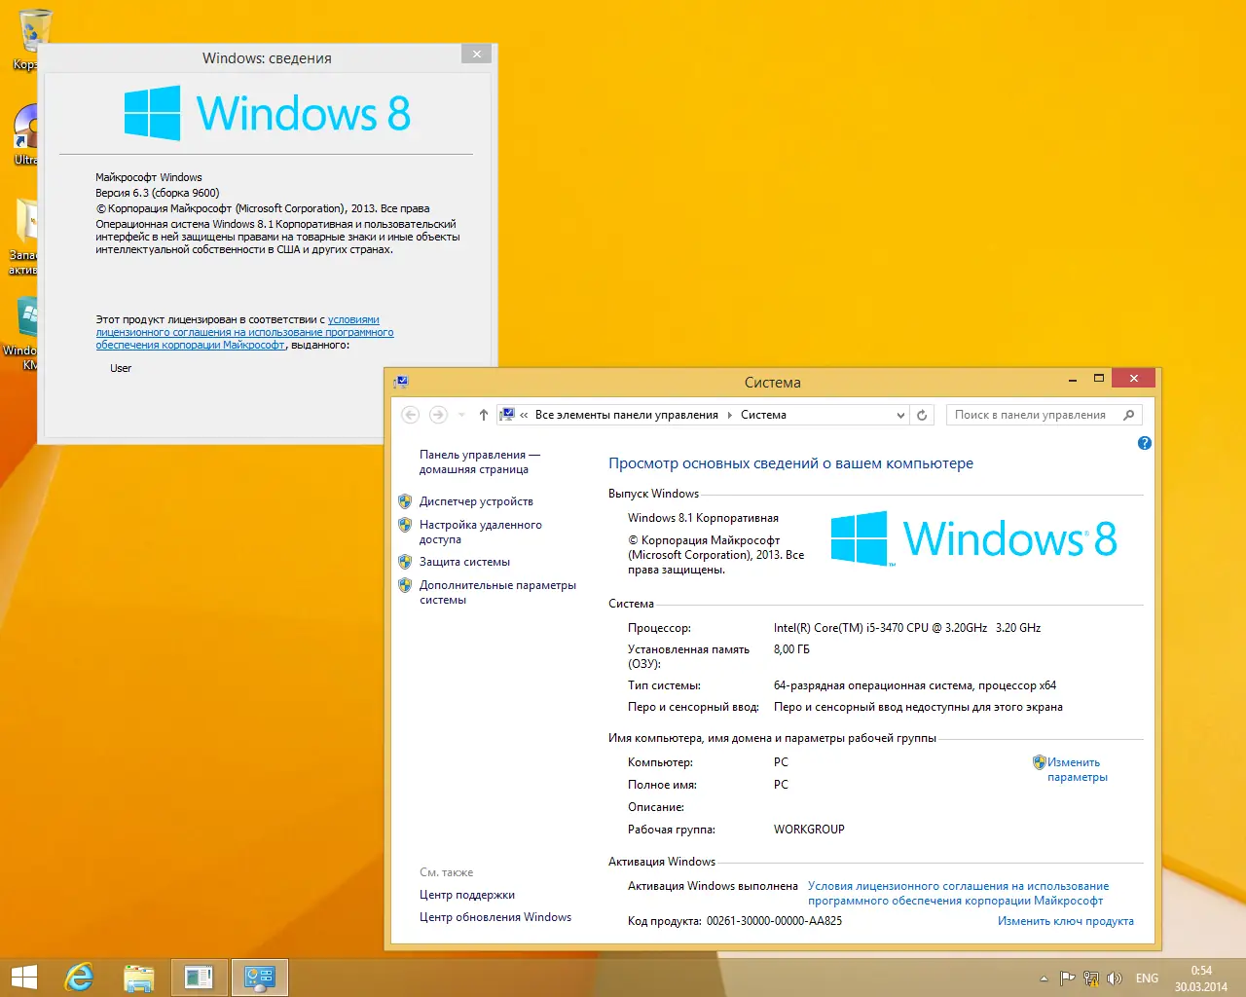Click the memory value '8,00 ГБ'
Image resolution: width=1246 pixels, height=997 pixels.
pyautogui.click(x=791, y=649)
